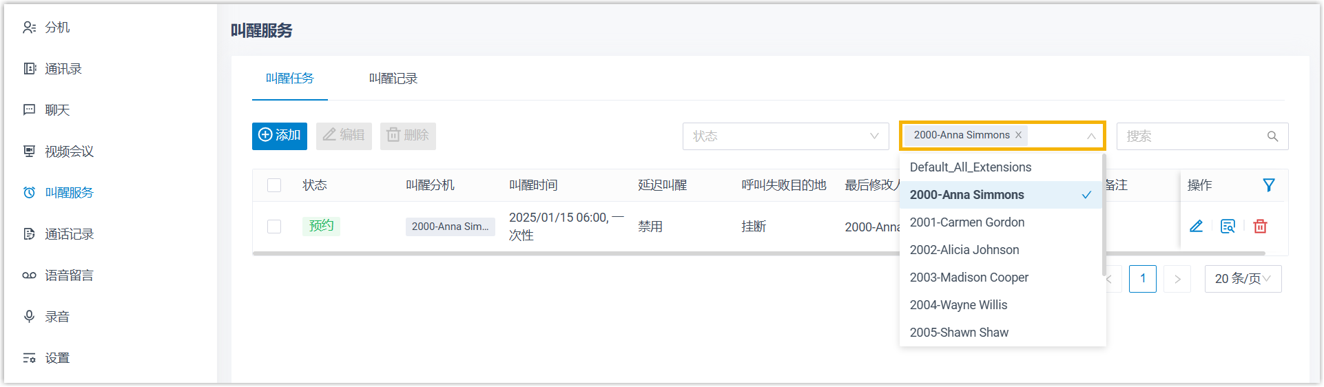Click the 添加 add button

(x=280, y=136)
